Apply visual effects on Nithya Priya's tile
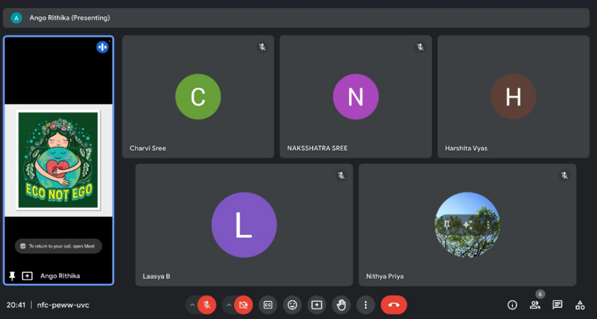This screenshot has width=597, height=319. (466, 225)
